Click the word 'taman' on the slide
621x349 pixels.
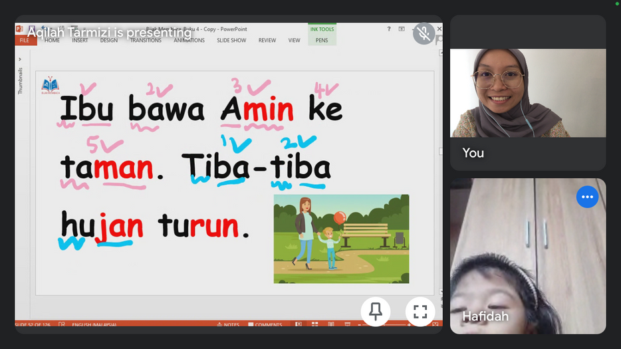107,168
